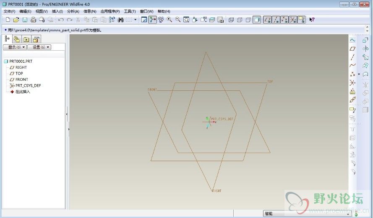This screenshot has width=373, height=218.
Task: Toggle spin center display
Action: tap(152, 20)
